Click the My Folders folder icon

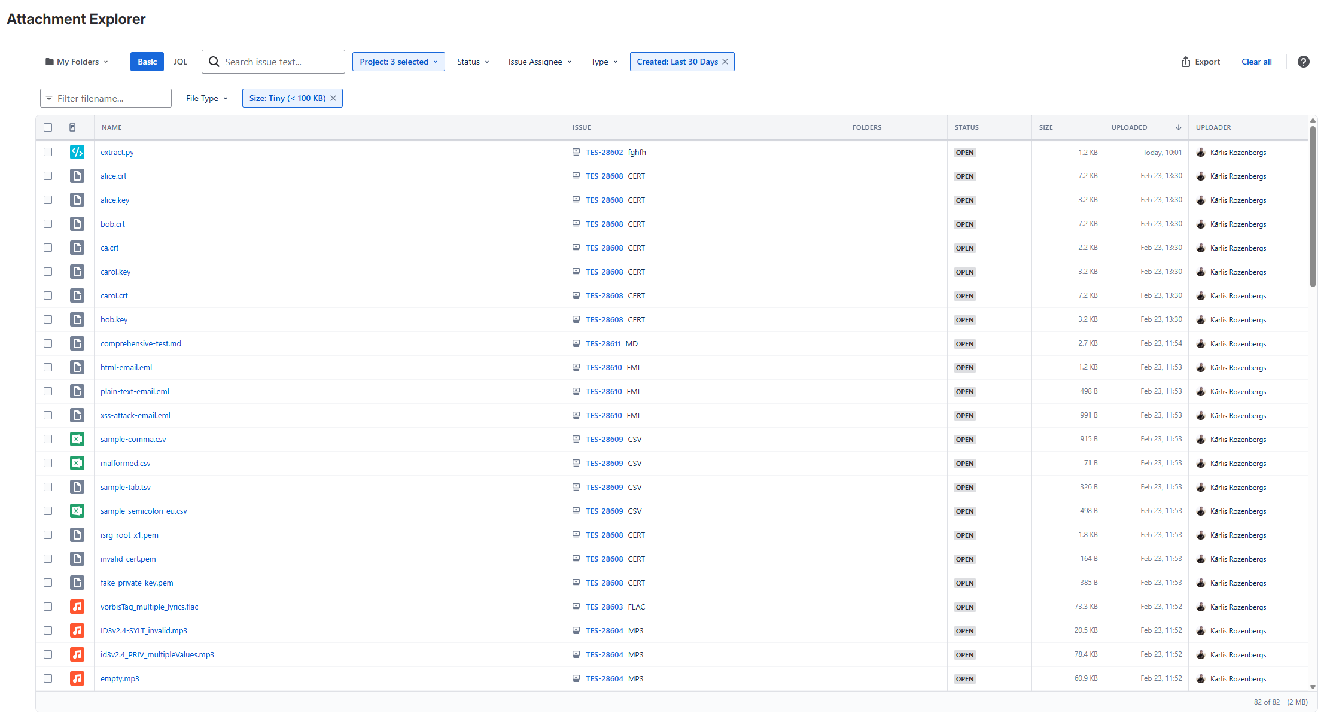50,61
